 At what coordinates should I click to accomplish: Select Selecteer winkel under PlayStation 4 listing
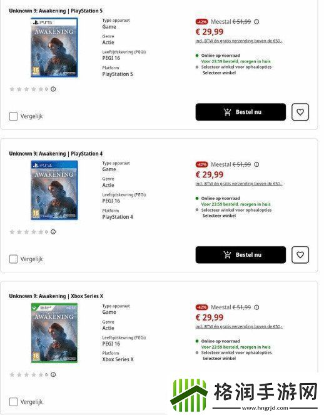pos(219,216)
